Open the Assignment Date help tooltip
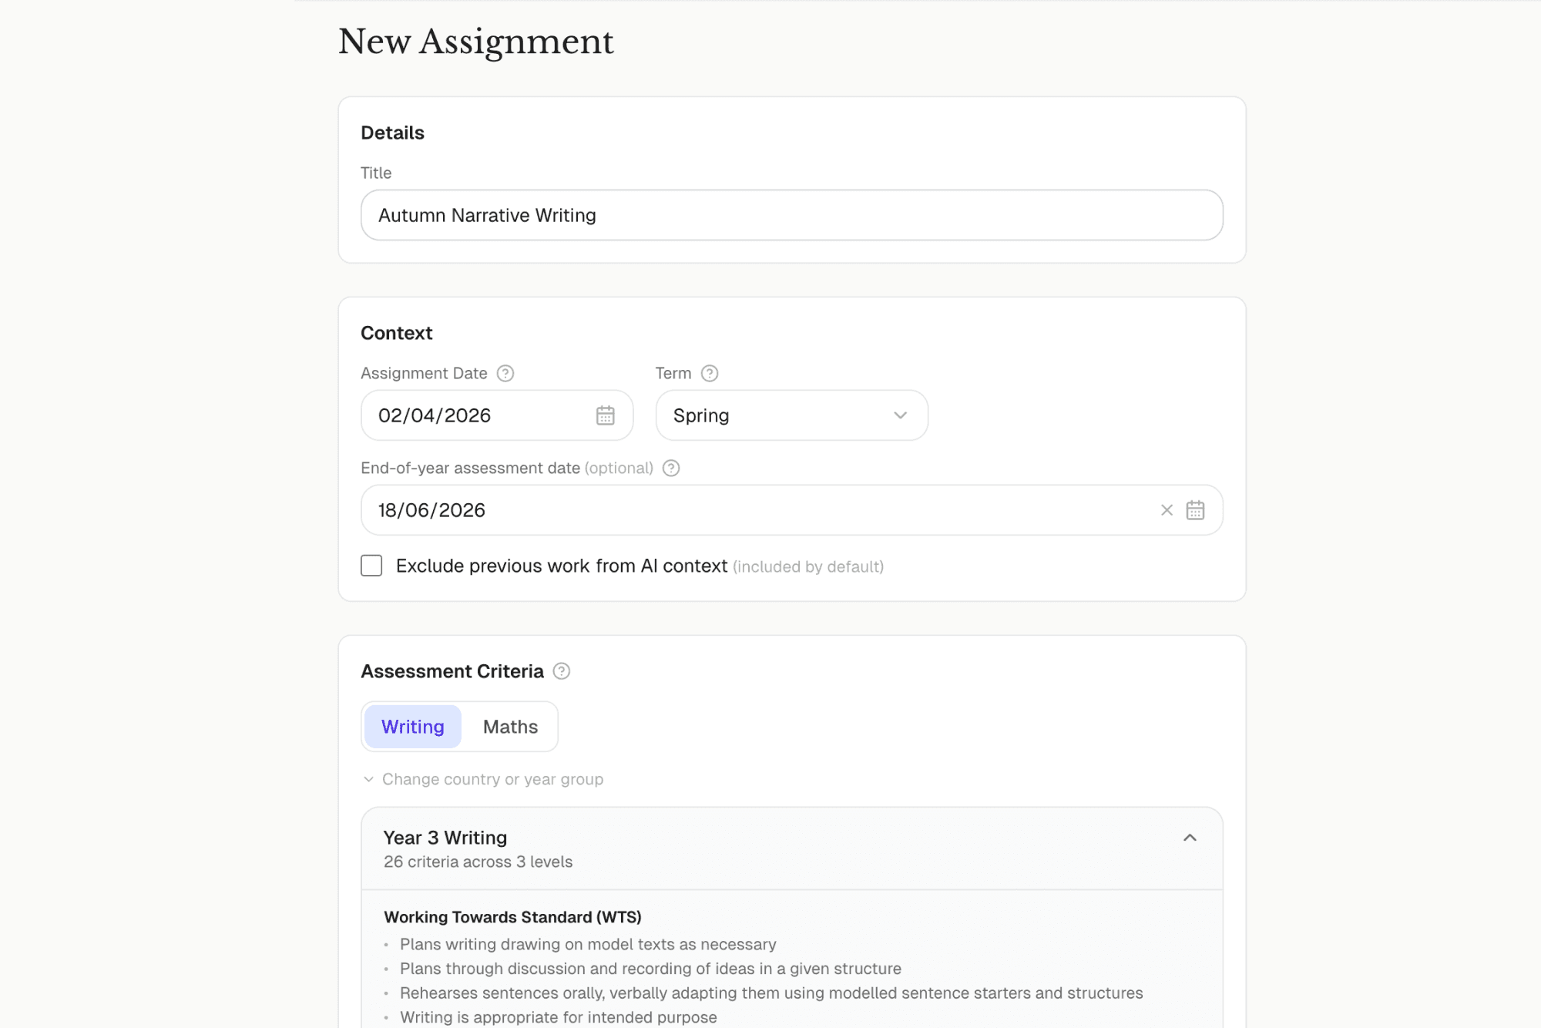 click(505, 373)
